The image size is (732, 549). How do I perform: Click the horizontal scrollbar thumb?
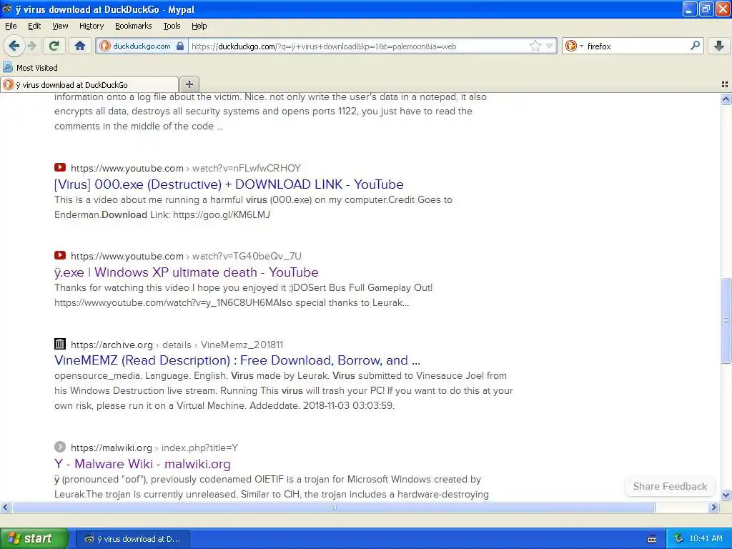point(333,507)
